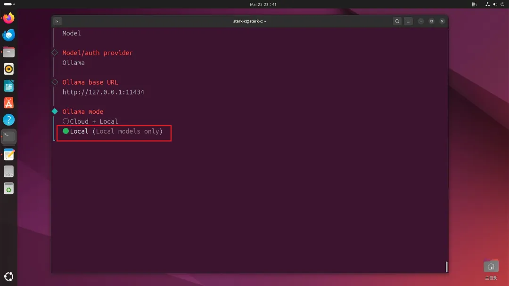Close the terminal window
509x286 pixels.
(x=442, y=21)
